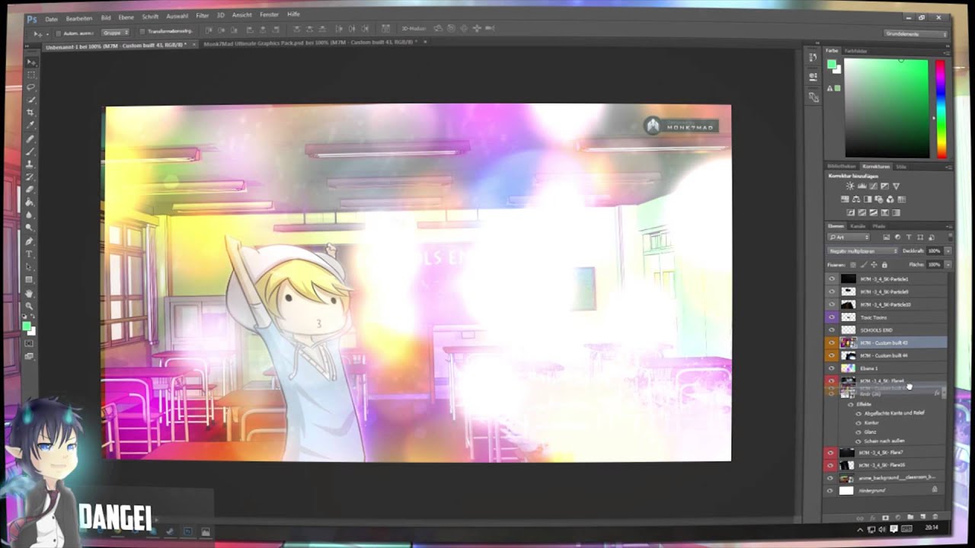Select the Paint Bucket tool
Viewport: 975px width, 548px height.
tap(30, 202)
